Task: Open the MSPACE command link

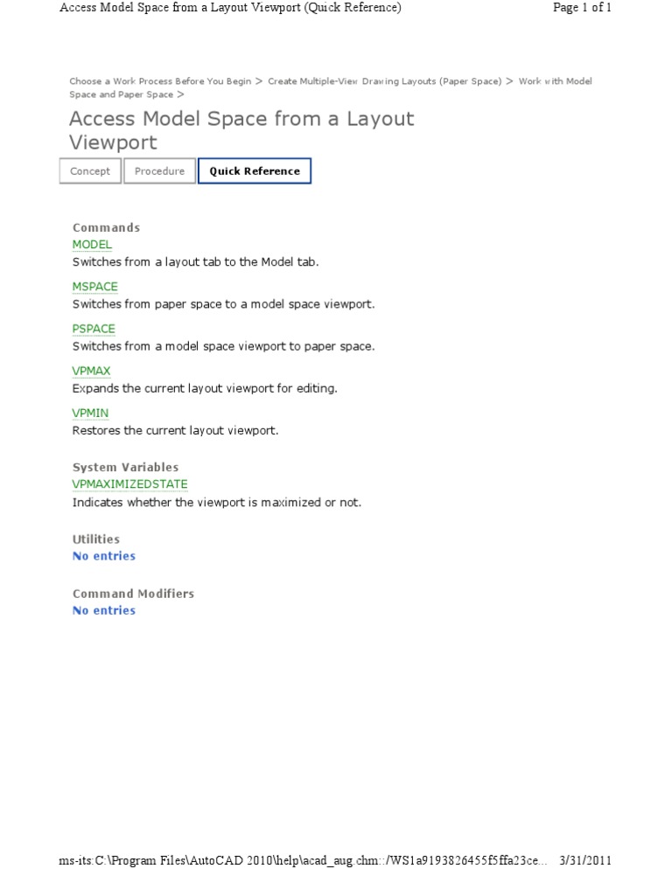Action: tap(94, 287)
